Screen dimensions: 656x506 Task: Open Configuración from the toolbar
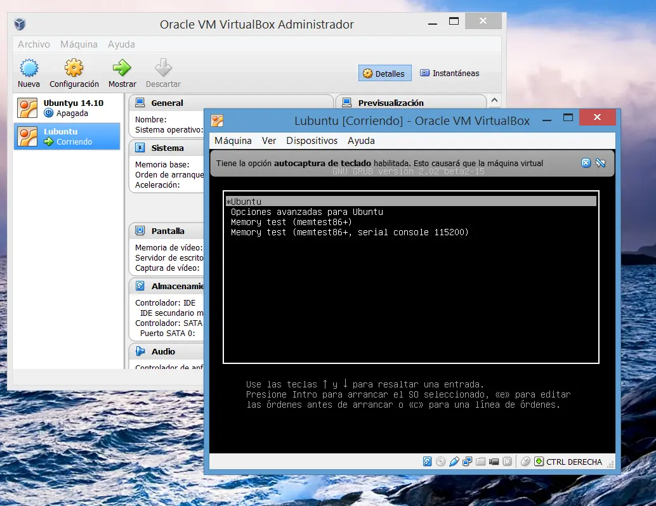coord(74,68)
